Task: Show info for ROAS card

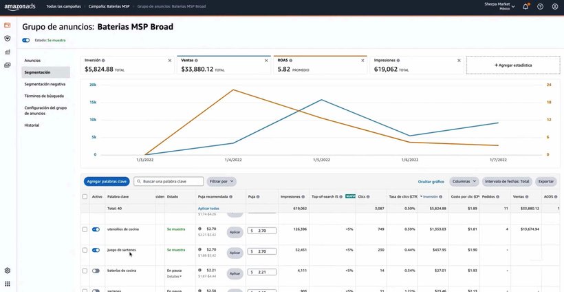Action: (291, 61)
